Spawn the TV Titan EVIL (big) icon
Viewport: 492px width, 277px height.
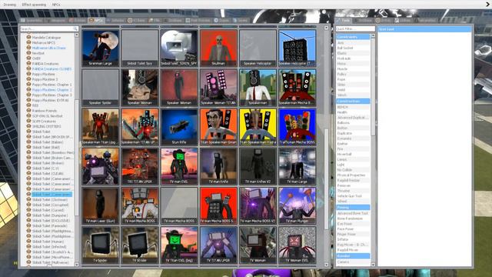[179, 245]
